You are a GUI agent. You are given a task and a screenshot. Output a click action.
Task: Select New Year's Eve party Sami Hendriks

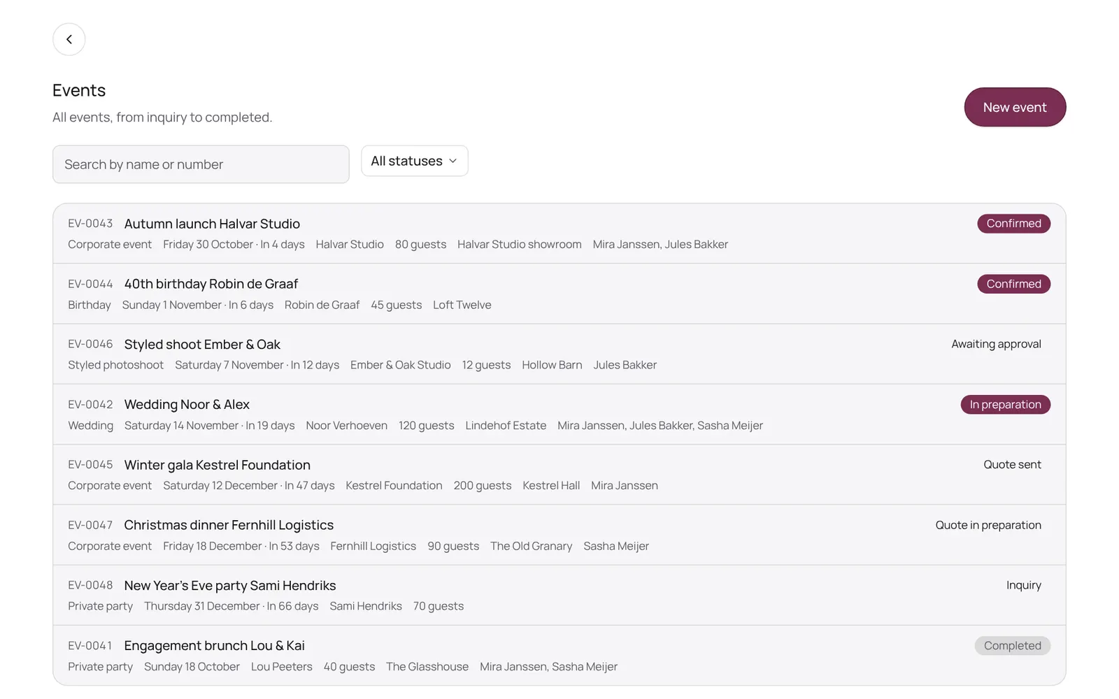559,595
